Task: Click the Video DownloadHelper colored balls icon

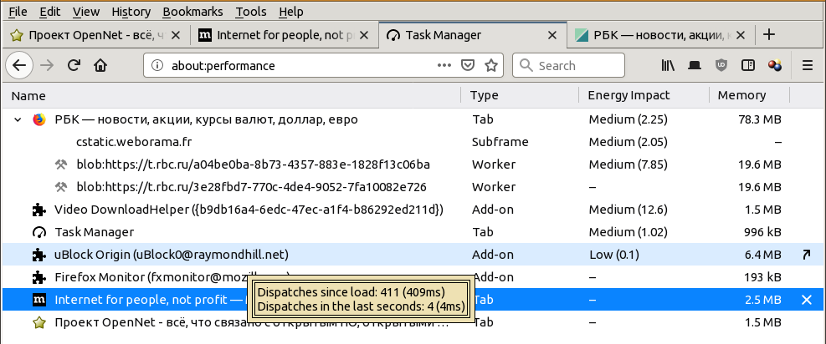Action: point(775,65)
